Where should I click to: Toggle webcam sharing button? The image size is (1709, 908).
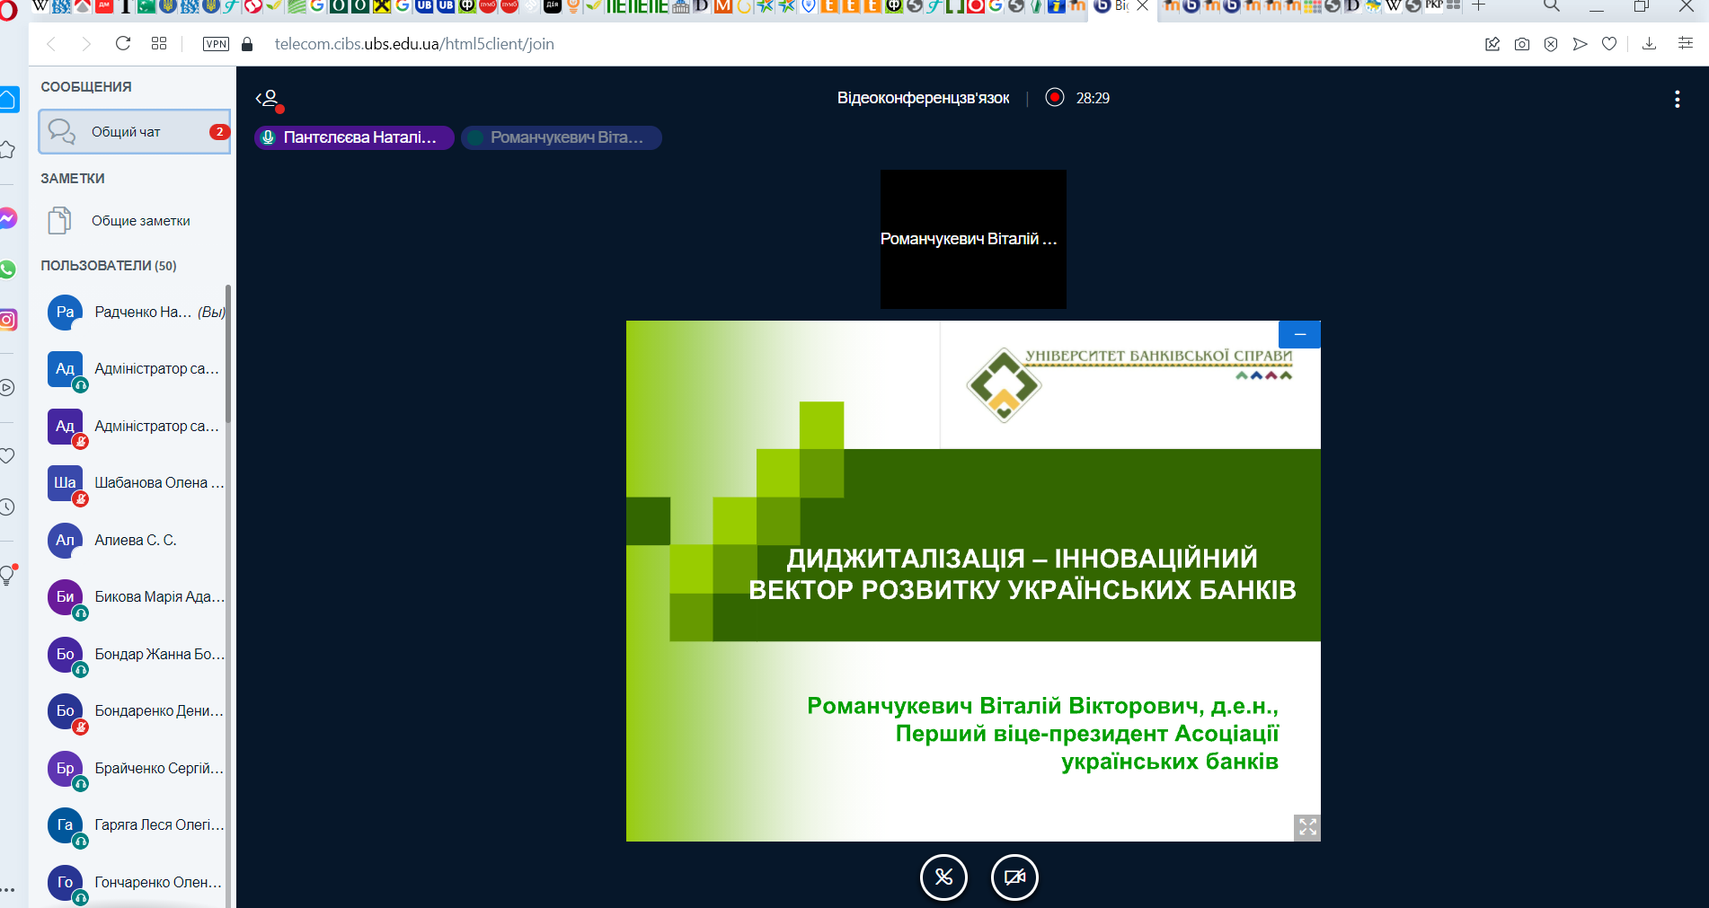click(1014, 877)
